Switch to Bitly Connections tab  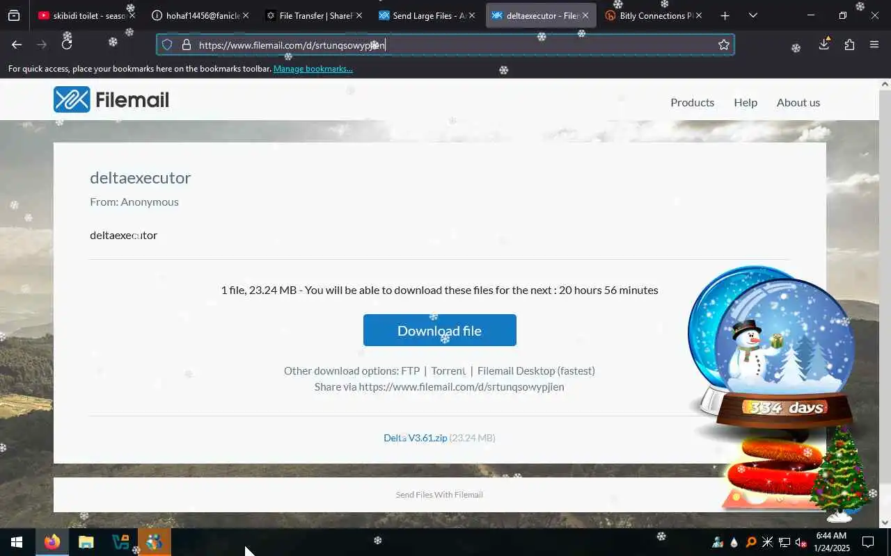[x=654, y=15]
